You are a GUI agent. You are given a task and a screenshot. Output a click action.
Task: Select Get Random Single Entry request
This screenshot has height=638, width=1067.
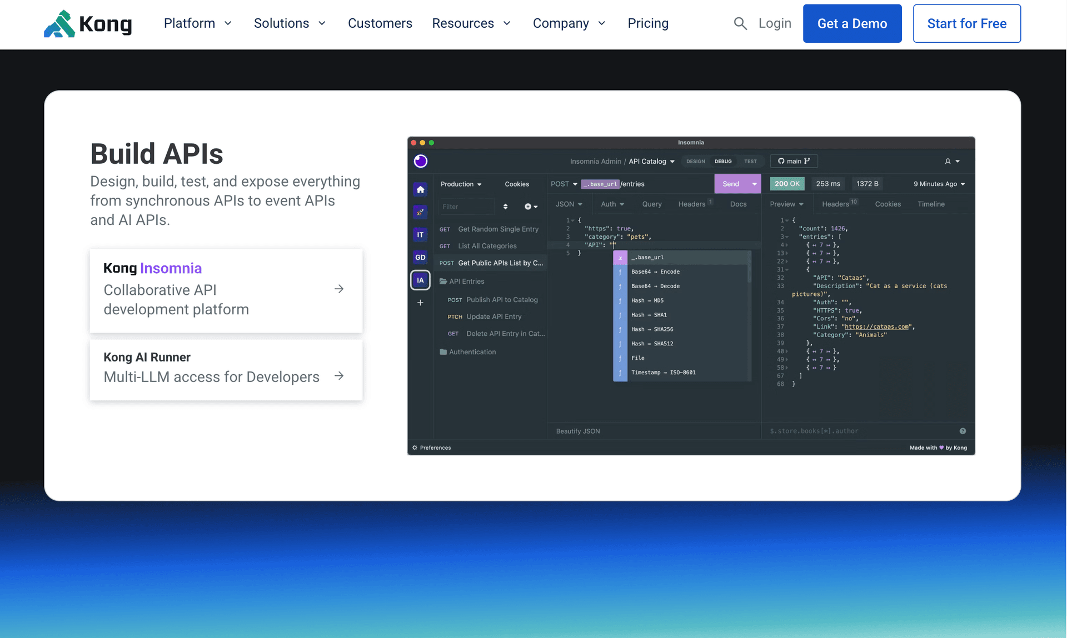click(490, 229)
